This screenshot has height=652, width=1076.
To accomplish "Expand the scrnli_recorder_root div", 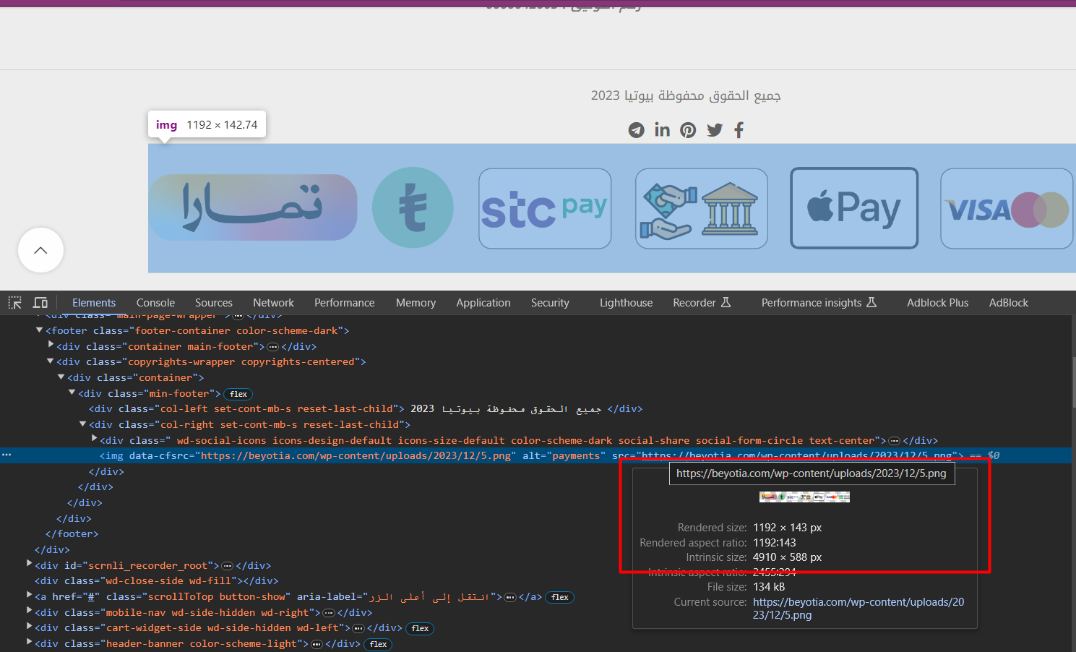I will 29,565.
